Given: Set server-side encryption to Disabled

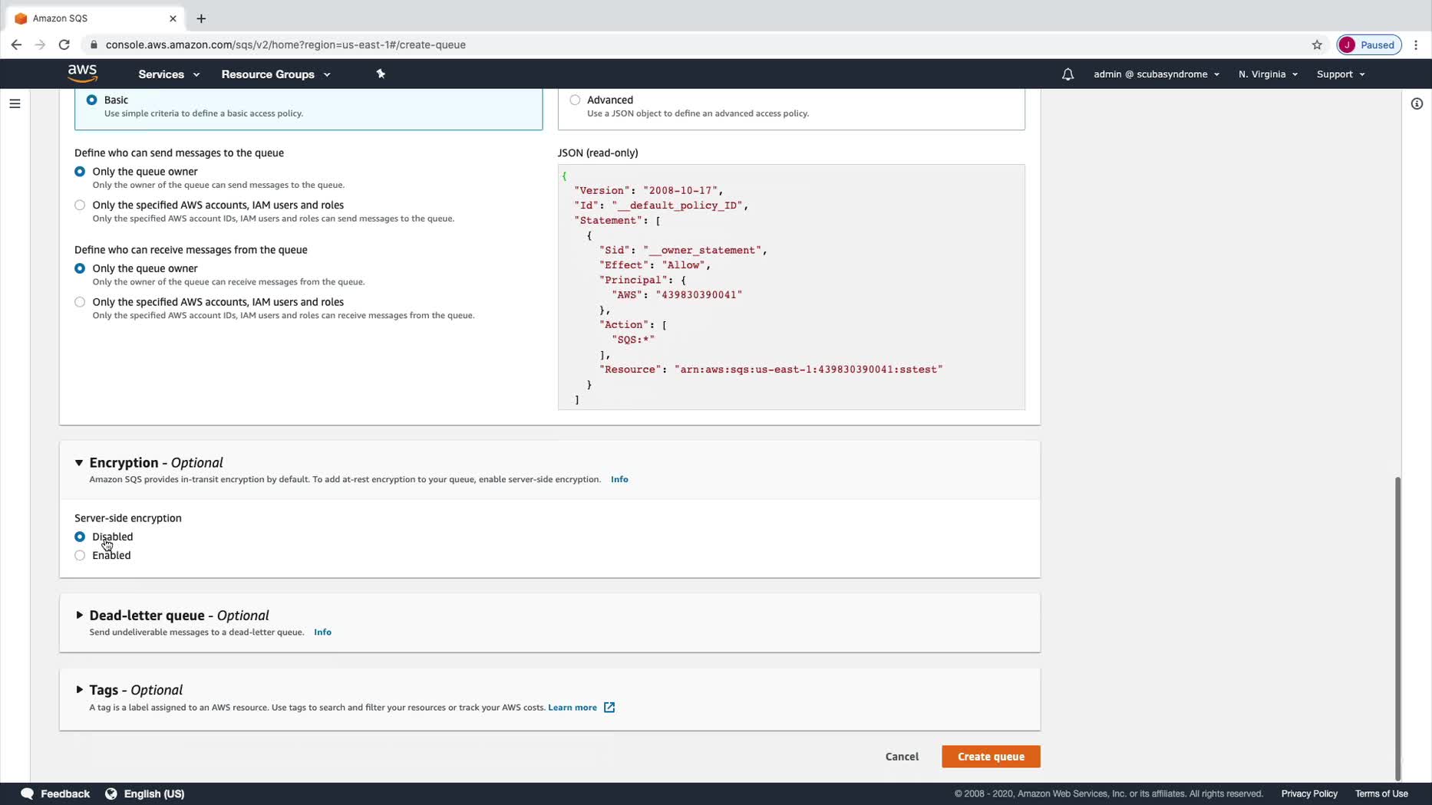Looking at the screenshot, I should coord(80,537).
